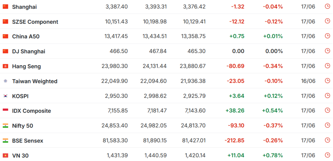333x161 pixels.
Task: Click the clock icon in the Hang Seng row
Action: click(x=328, y=66)
